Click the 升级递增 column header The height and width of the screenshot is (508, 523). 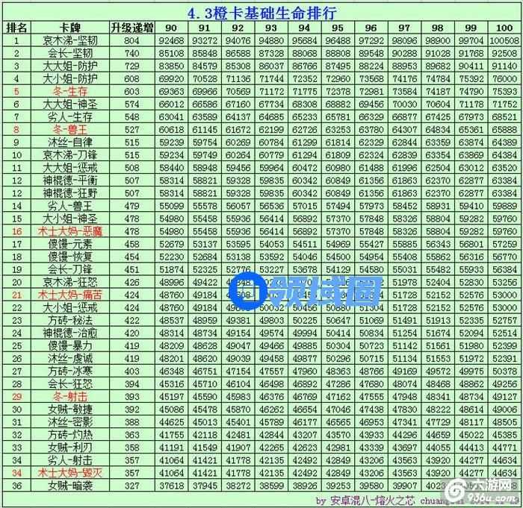[131, 27]
